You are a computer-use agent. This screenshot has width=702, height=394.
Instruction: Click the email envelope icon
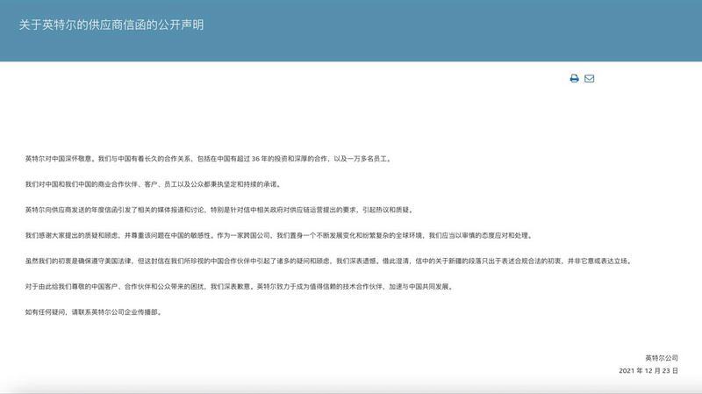590,79
